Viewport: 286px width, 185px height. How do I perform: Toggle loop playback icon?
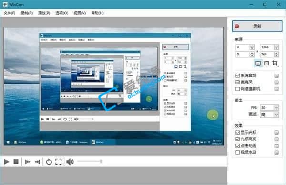49,162
